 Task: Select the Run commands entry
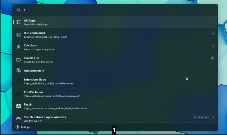coord(115,35)
